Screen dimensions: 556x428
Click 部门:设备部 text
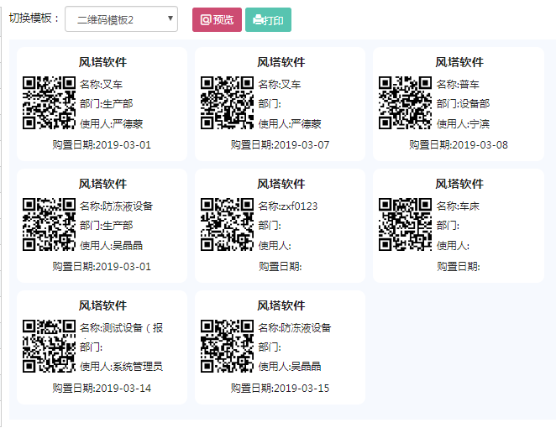point(463,104)
